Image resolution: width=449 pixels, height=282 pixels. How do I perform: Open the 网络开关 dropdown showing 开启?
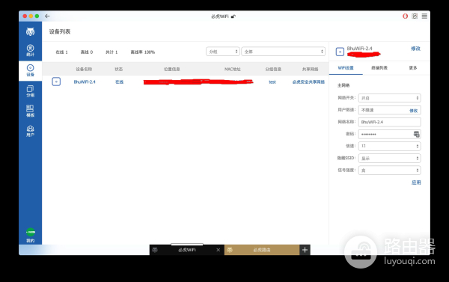[389, 98]
